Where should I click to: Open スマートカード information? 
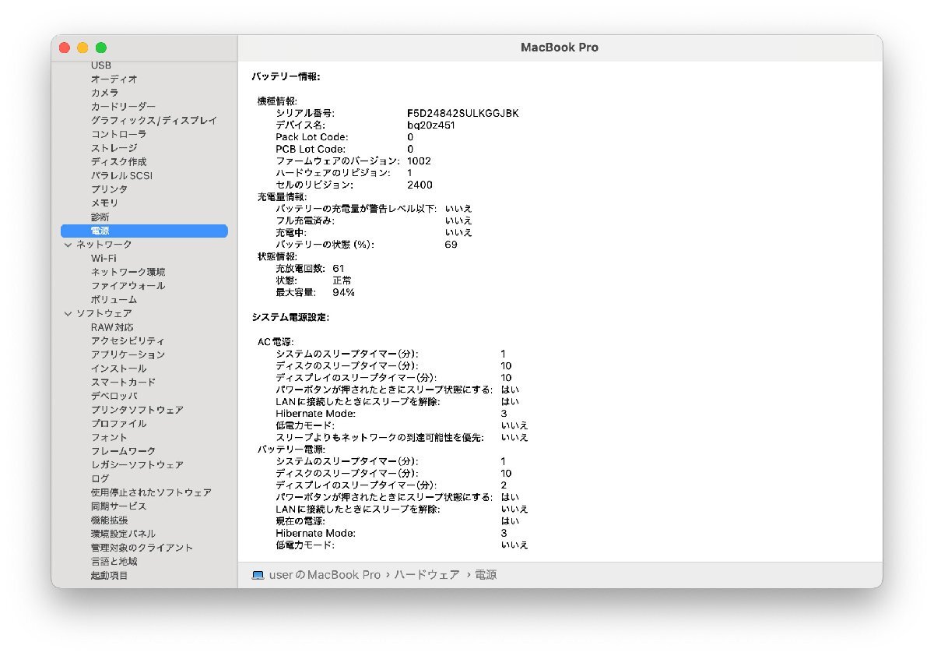tap(124, 382)
